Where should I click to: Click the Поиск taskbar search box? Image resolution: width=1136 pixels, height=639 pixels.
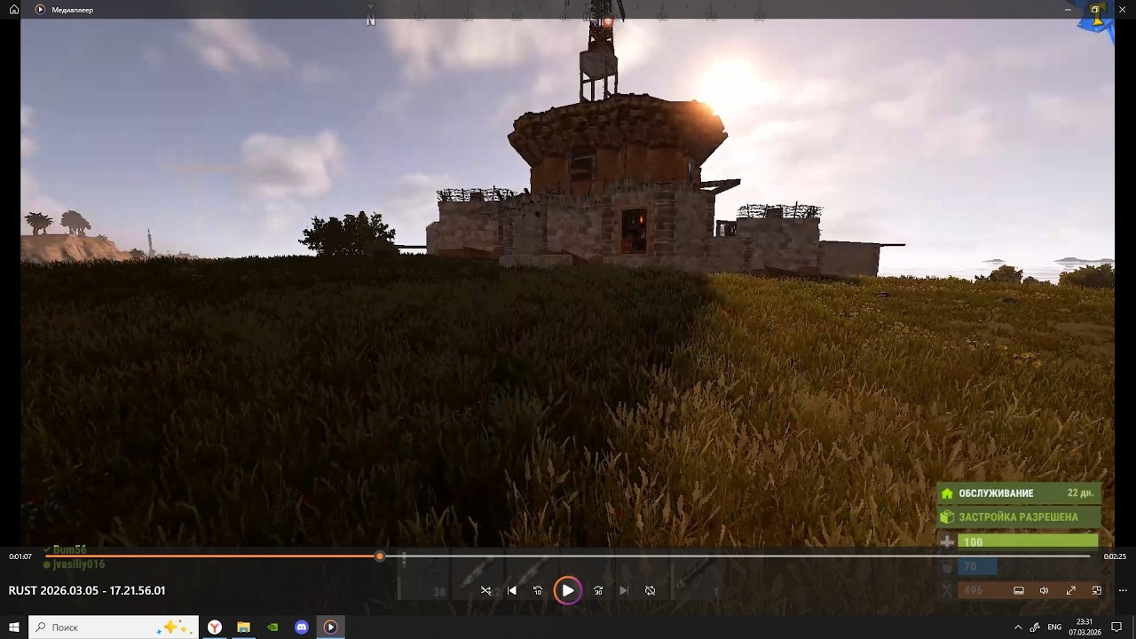pos(114,627)
